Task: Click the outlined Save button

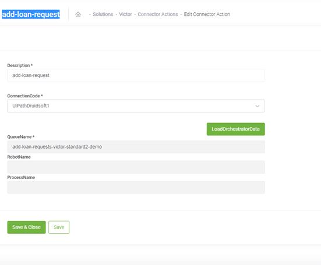Action: coord(59,227)
